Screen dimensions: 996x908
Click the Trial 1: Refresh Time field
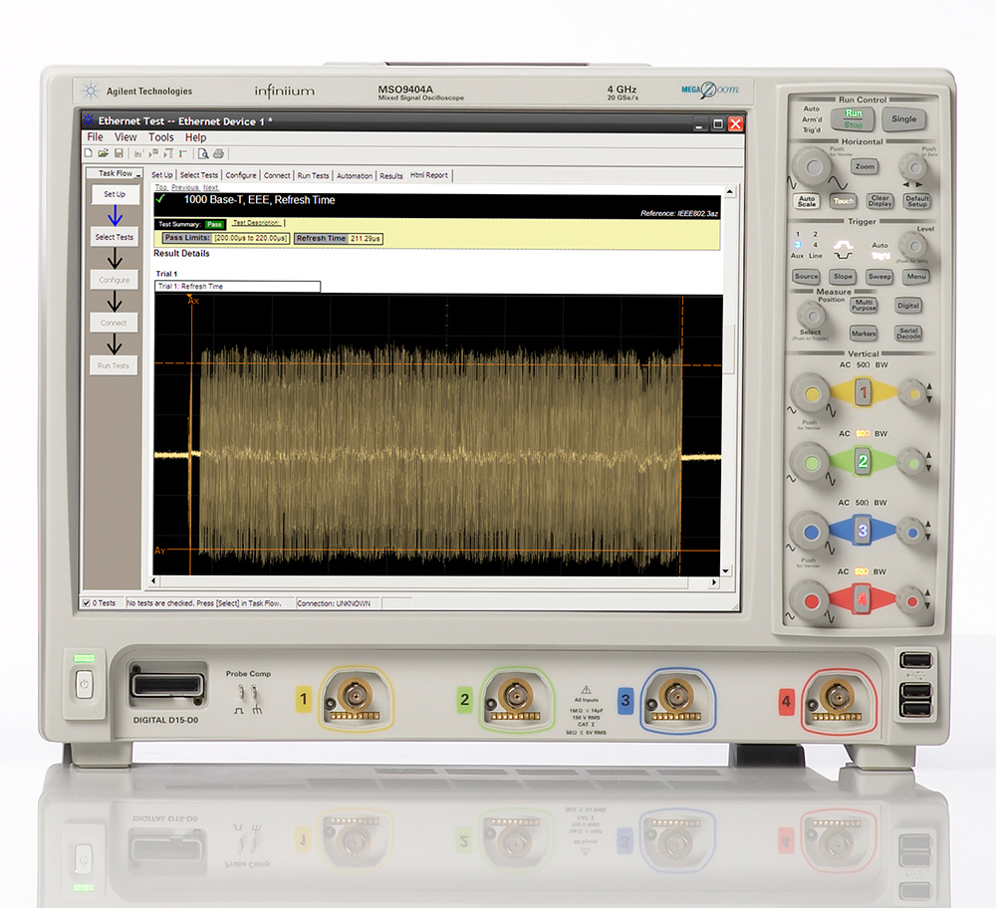tap(237, 287)
